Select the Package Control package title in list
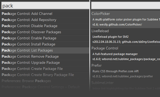Image resolution: width=160 pixels, height=97 pixels. [105, 48]
